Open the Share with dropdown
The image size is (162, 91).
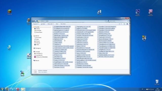tap(50, 24)
